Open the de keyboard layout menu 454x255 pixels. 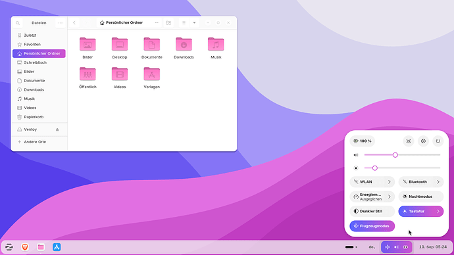pos(372,247)
